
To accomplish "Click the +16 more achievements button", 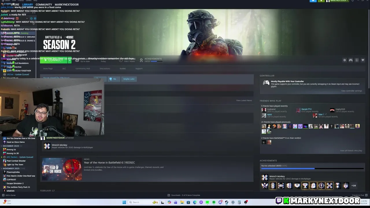I will click(x=354, y=186).
